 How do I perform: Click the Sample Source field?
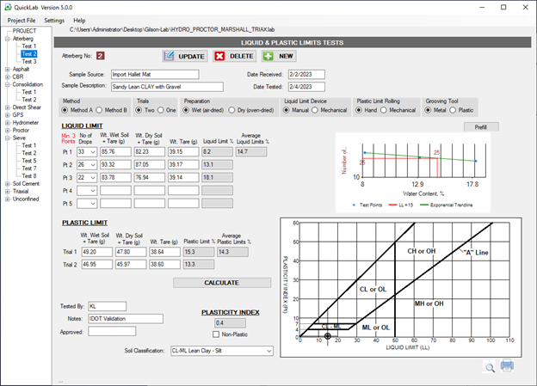[x=155, y=74]
